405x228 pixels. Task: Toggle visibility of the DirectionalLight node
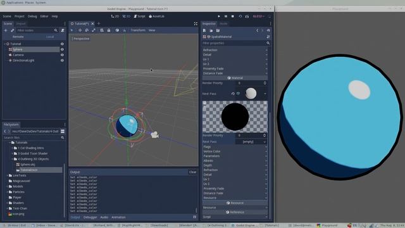tap(62, 60)
